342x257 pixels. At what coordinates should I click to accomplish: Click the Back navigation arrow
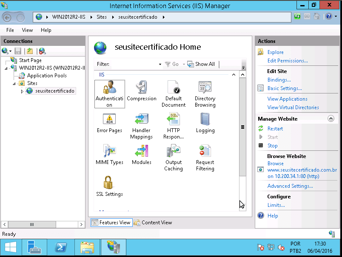pyautogui.click(x=7, y=17)
